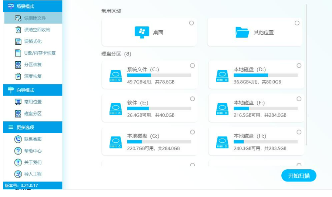
Task: Click the 联系客服 phone icon
Action: click(x=18, y=139)
